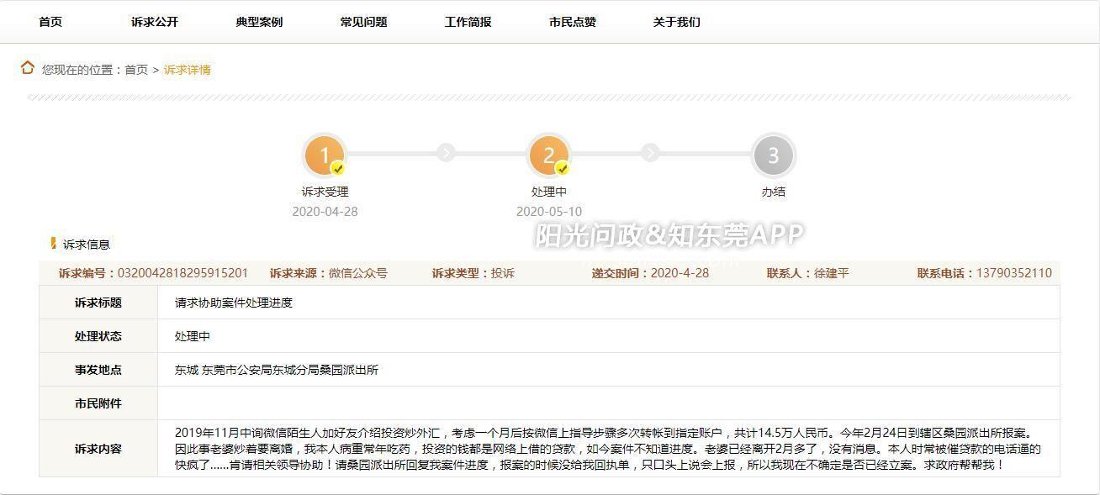This screenshot has height=495, width=1100.
Task: Click the complaint content paragraph text
Action: click(608, 449)
